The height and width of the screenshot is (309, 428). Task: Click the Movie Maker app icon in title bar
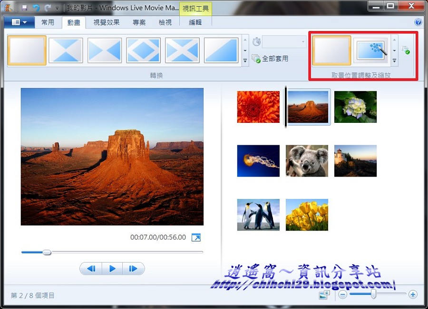click(x=9, y=8)
